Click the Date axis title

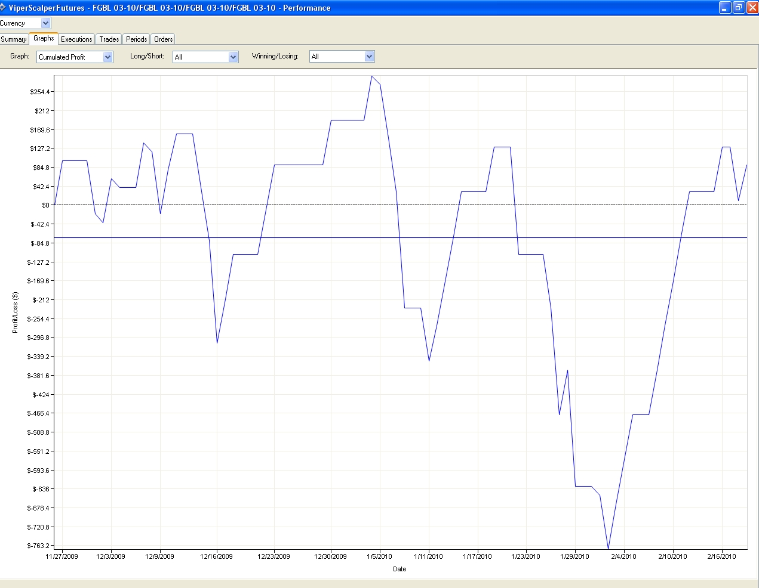point(400,569)
